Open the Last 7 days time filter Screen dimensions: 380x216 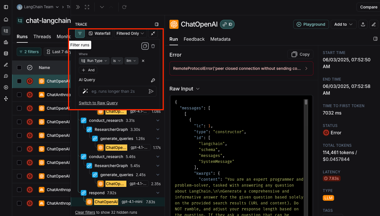58,52
